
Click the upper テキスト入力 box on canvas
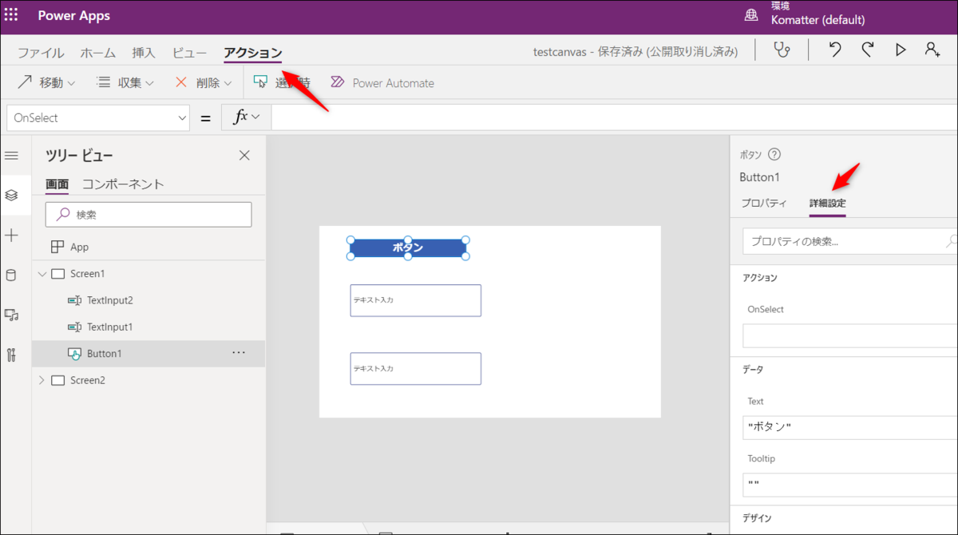point(415,300)
